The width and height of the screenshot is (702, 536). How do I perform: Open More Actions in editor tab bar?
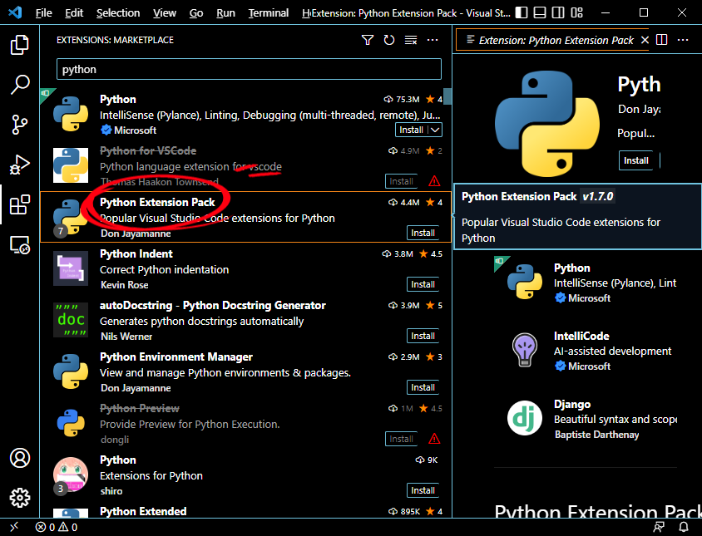click(x=683, y=40)
